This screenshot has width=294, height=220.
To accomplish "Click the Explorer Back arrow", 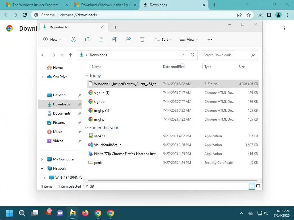I will click(x=43, y=55).
